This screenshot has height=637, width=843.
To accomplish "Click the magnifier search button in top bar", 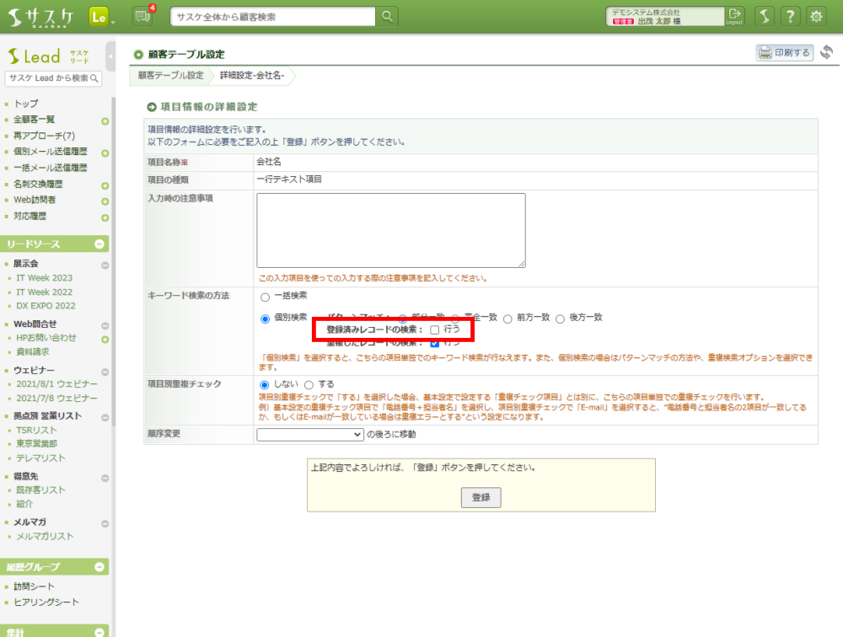I will pos(387,16).
